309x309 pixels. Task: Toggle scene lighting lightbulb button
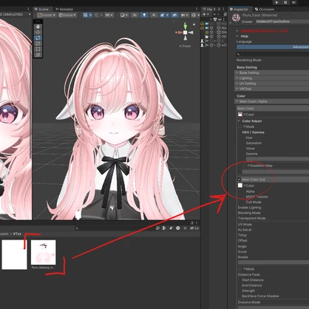[144, 15]
